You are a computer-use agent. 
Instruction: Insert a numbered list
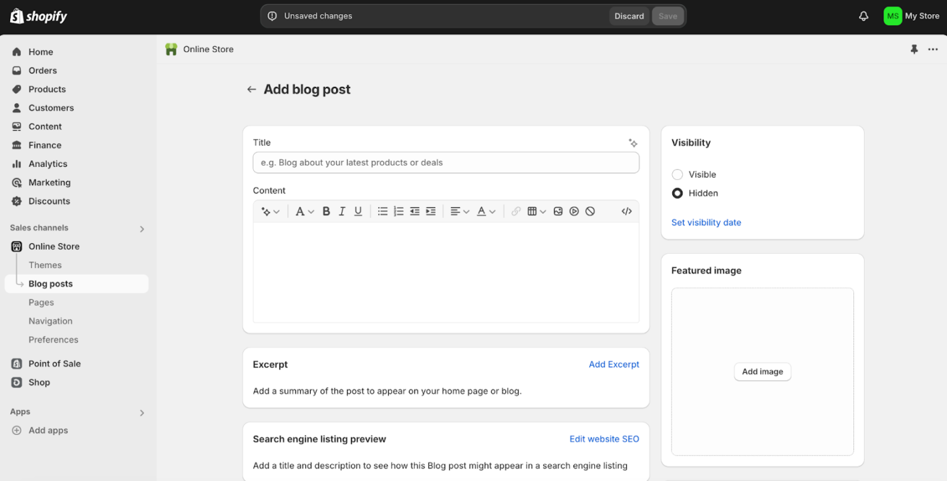(398, 210)
